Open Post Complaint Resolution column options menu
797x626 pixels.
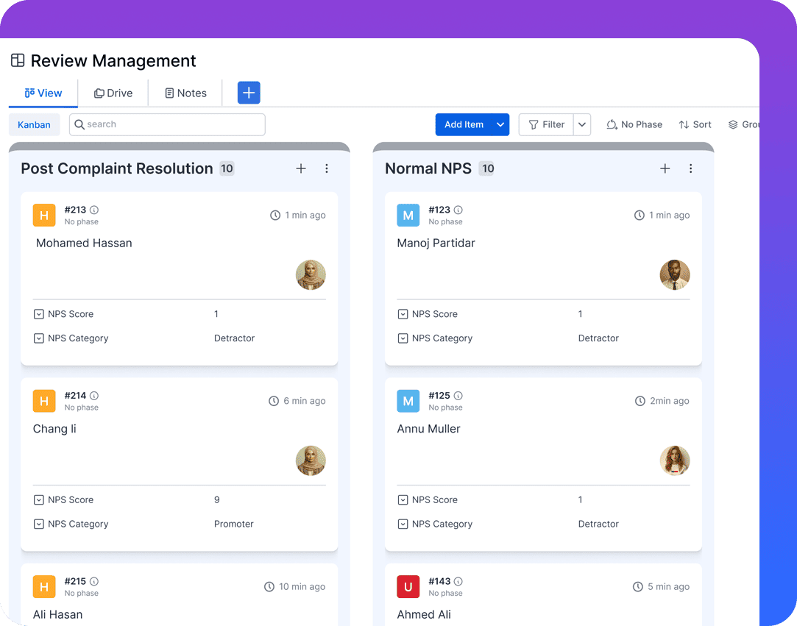326,168
